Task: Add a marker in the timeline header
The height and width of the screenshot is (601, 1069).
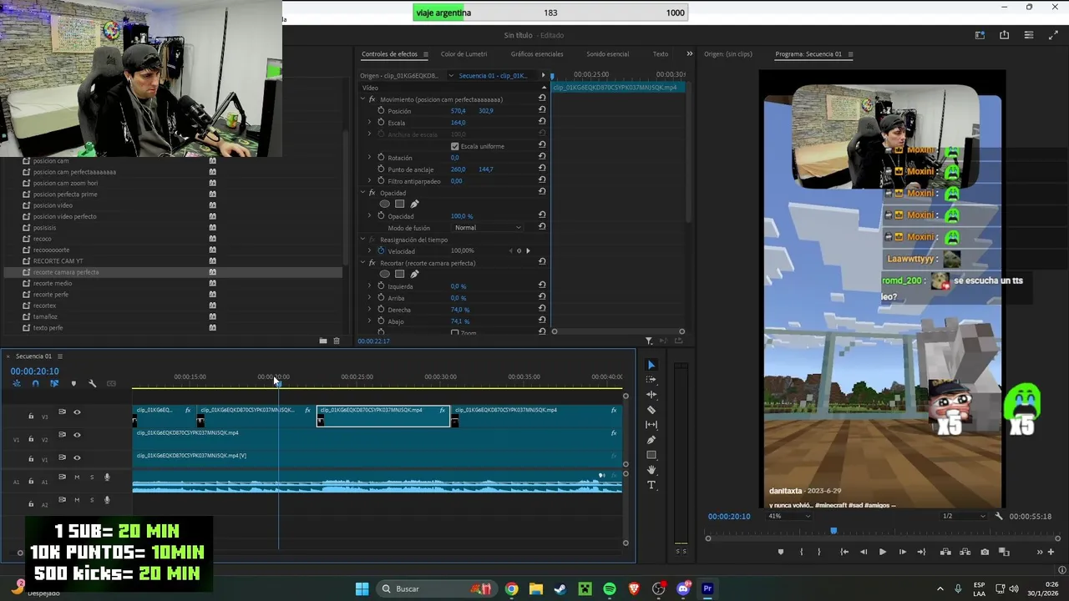Action: (73, 384)
